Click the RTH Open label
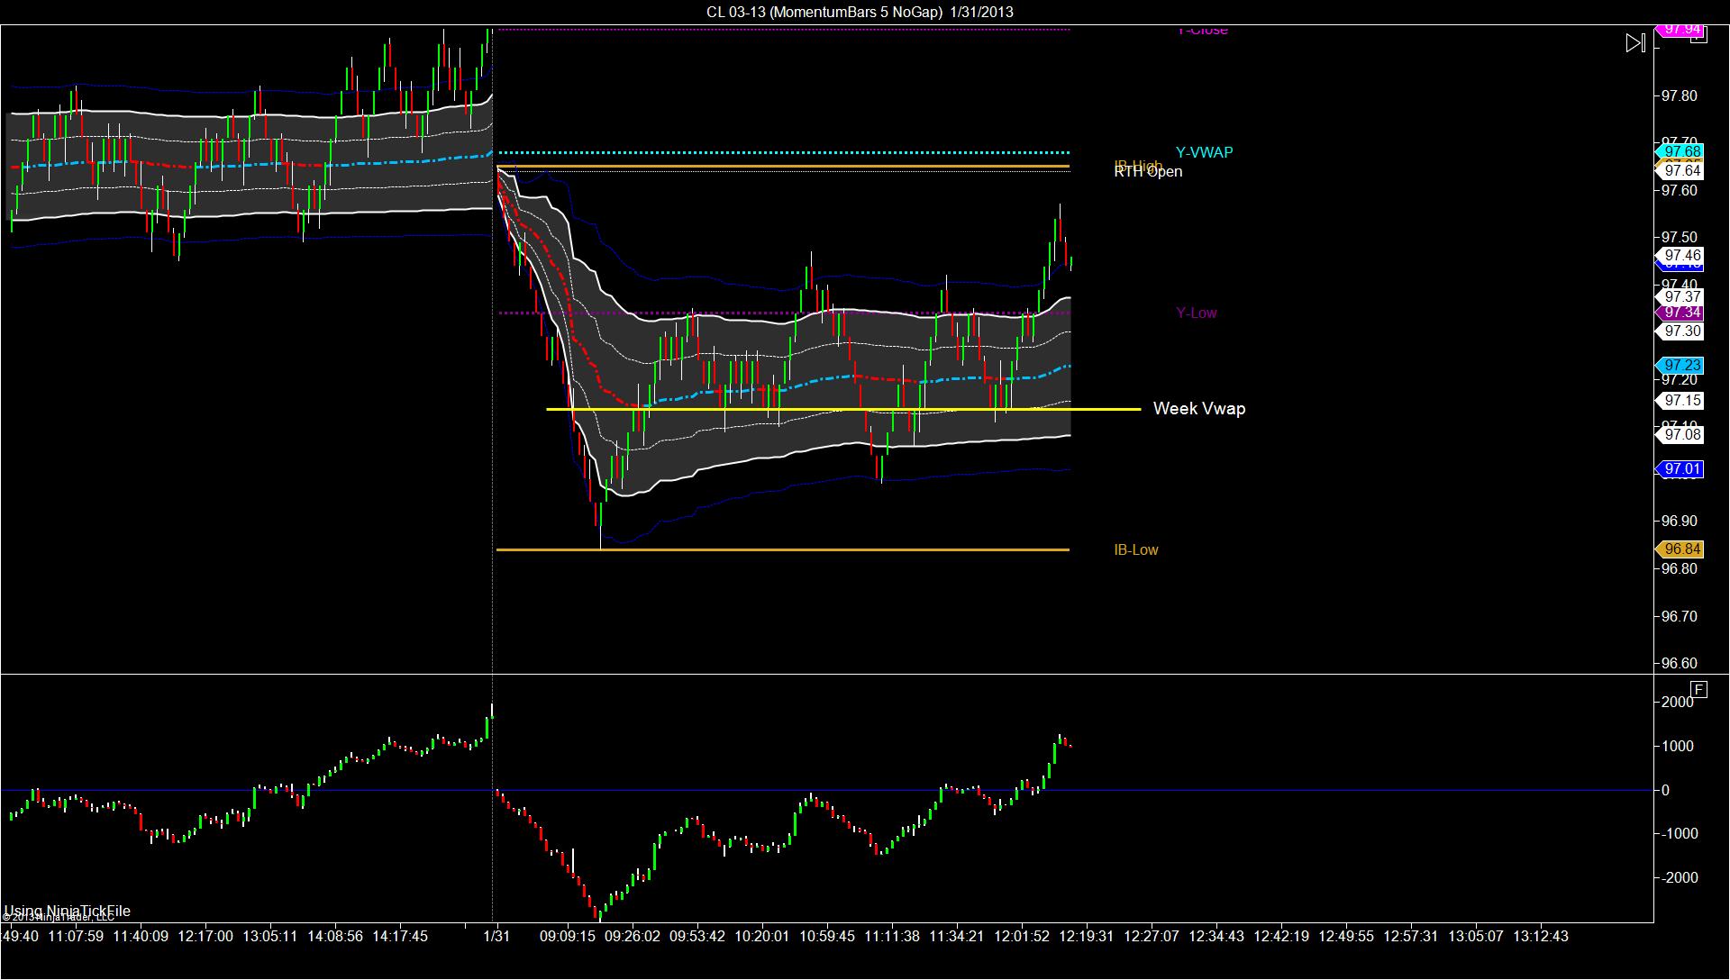The height and width of the screenshot is (980, 1730). click(x=1148, y=172)
